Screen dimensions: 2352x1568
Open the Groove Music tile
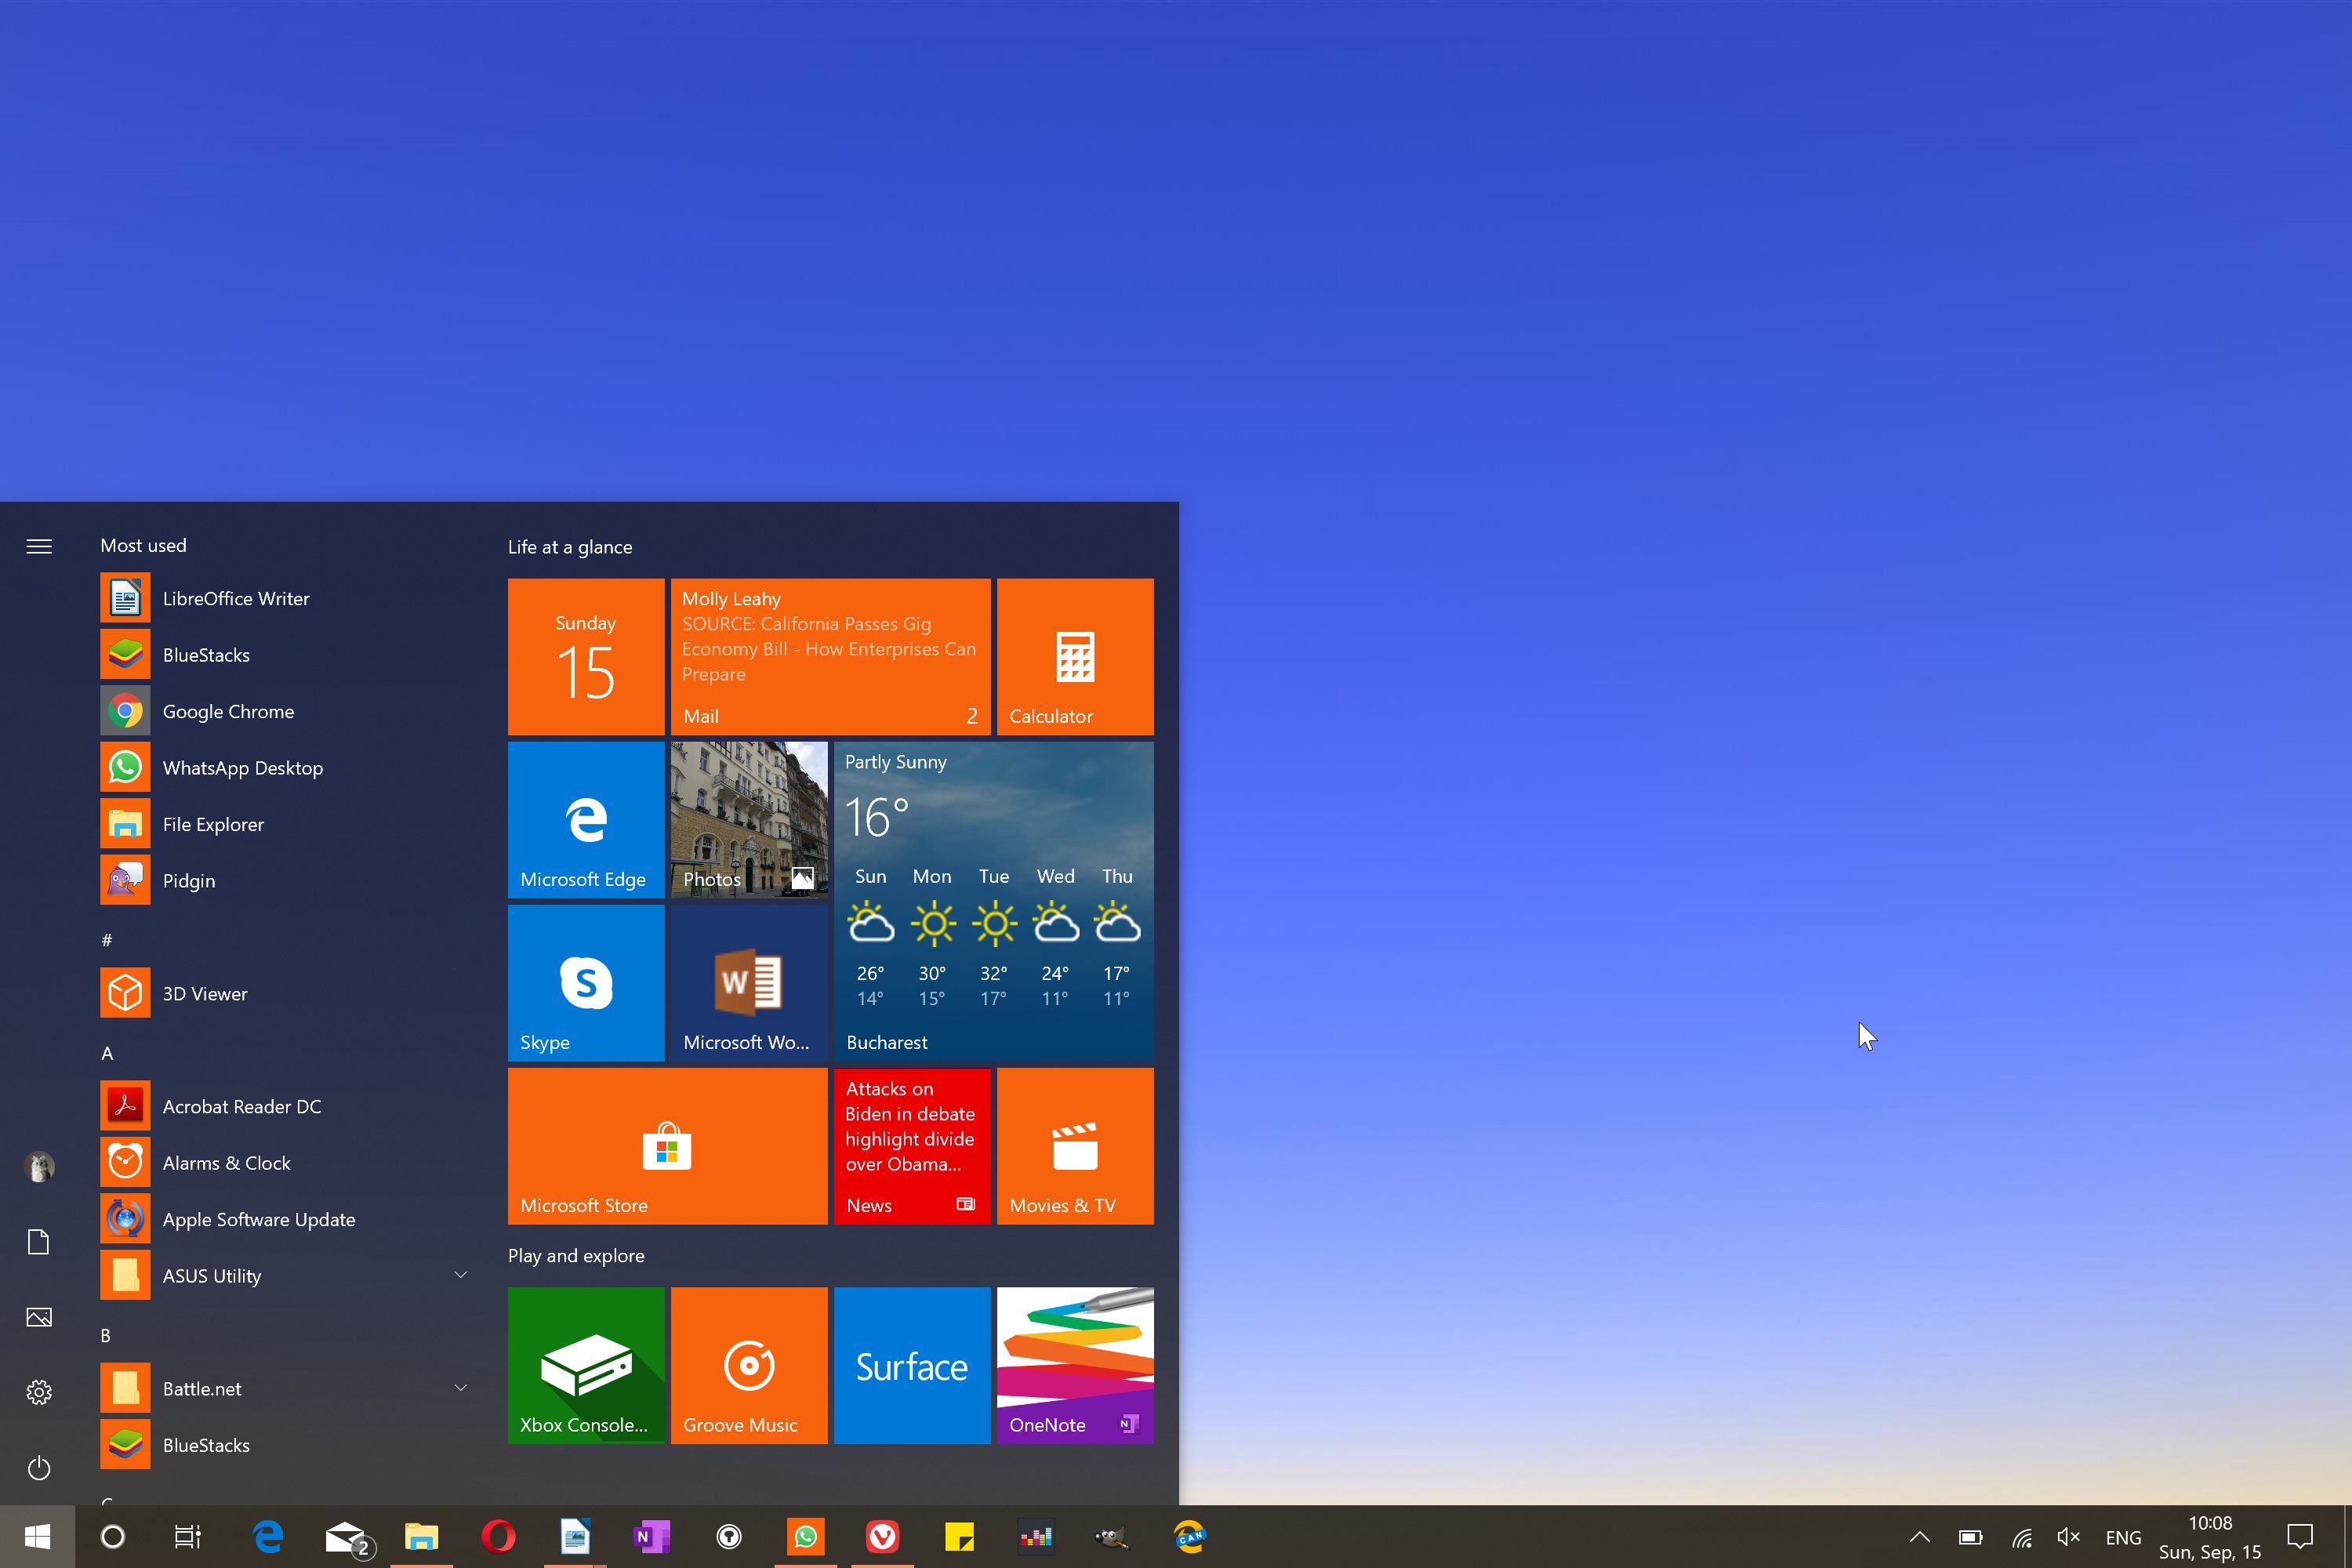(749, 1365)
